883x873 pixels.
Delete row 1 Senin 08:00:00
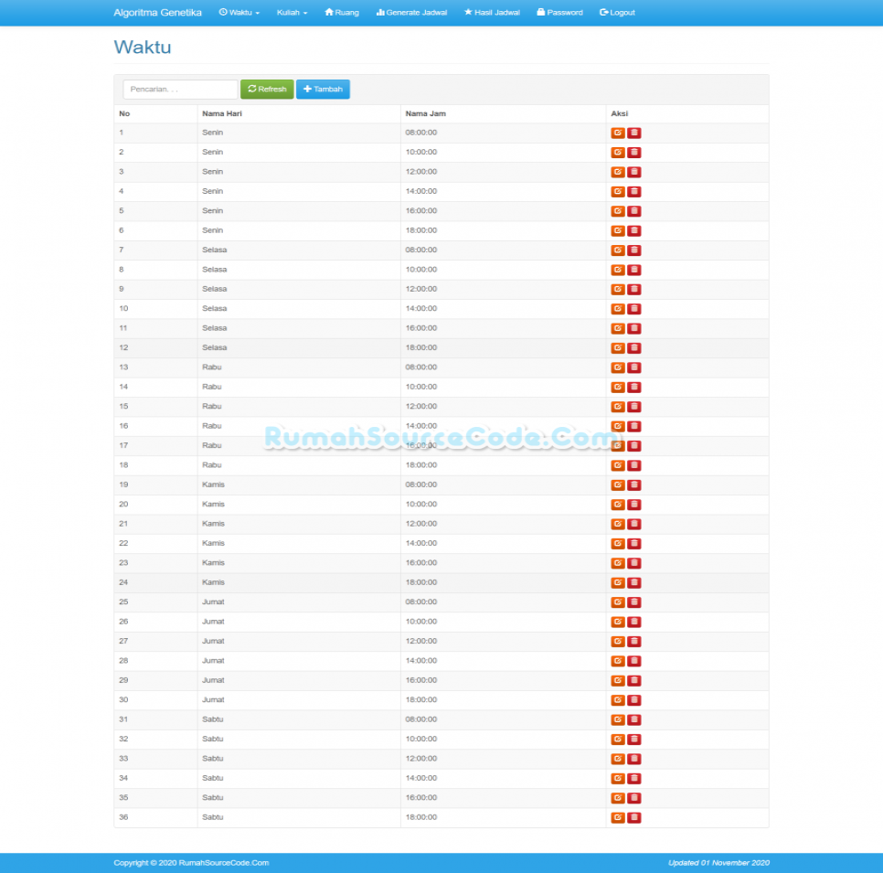634,133
